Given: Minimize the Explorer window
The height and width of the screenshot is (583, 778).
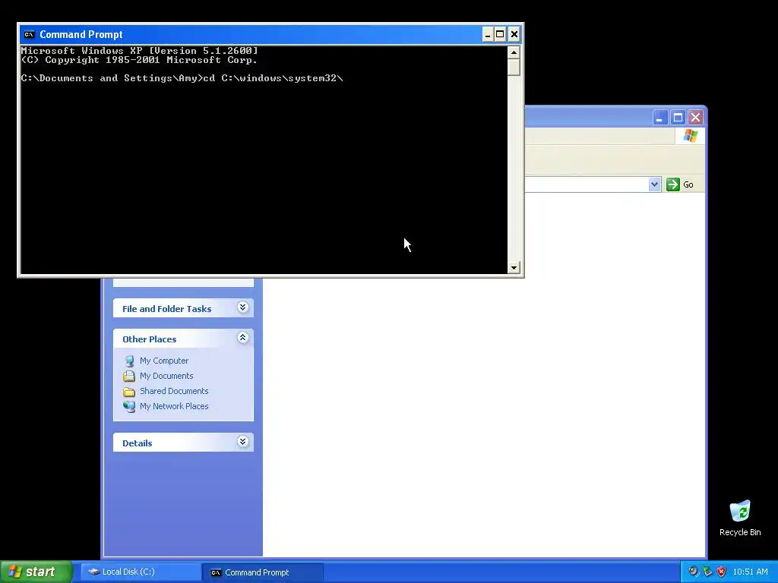Looking at the screenshot, I should (x=660, y=118).
